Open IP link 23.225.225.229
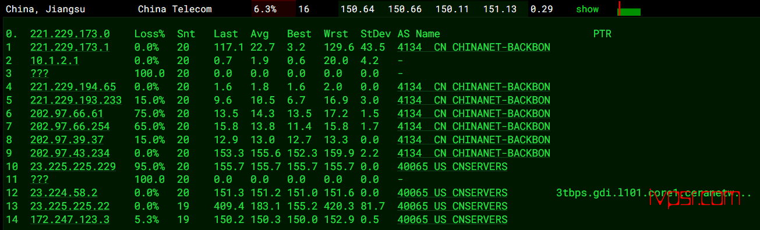This screenshot has width=760, height=230. (x=73, y=167)
